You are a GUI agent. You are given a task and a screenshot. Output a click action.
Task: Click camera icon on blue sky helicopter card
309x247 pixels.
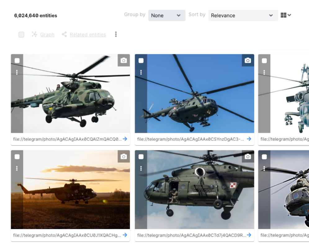click(x=248, y=61)
